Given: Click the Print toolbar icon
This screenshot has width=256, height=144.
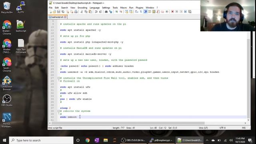Looking at the screenshot, I should [76, 12].
